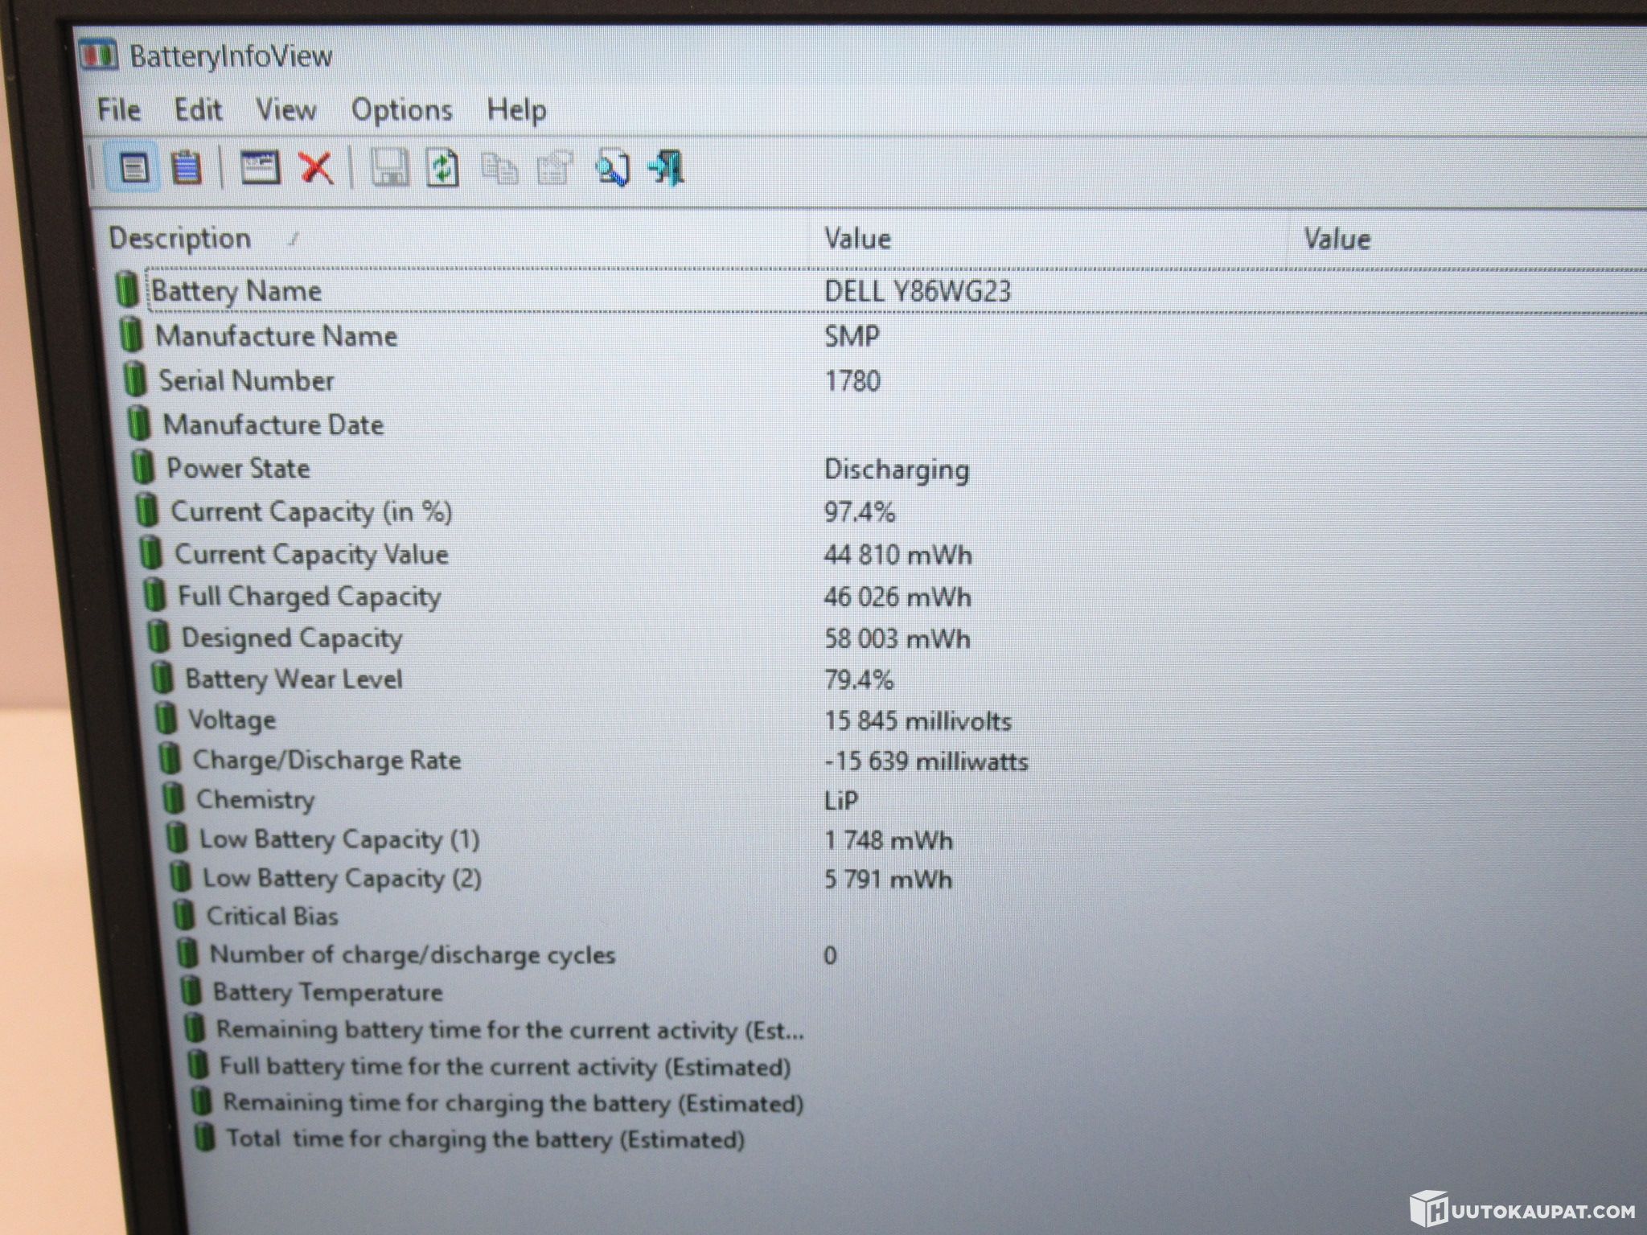The width and height of the screenshot is (1647, 1235).
Task: Click the battery icon beside Designed Capacity
Action: click(158, 636)
